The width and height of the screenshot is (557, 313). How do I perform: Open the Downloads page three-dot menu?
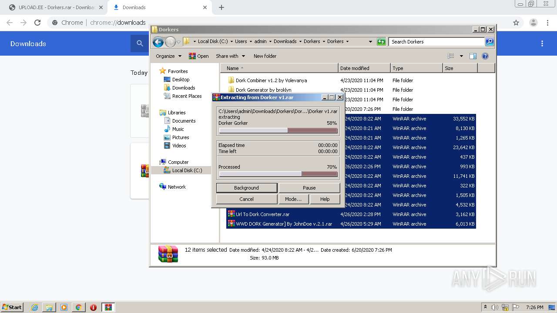point(542,43)
